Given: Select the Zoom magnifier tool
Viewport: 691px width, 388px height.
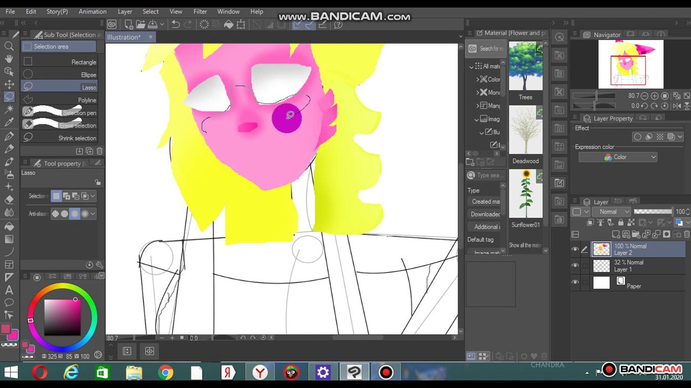Looking at the screenshot, I should coord(9,46).
